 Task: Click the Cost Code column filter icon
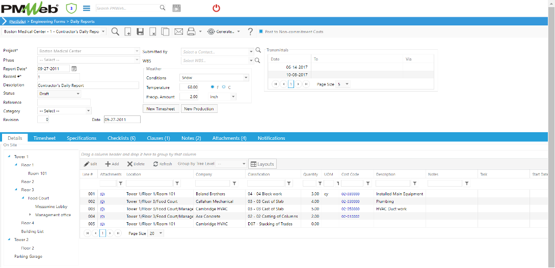[x=368, y=183]
